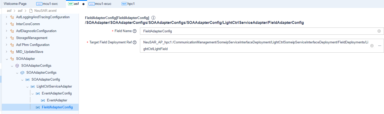This screenshot has width=384, height=114.
Task: Click help icon beside Target Field Deployment Ref
Action: 134,42
